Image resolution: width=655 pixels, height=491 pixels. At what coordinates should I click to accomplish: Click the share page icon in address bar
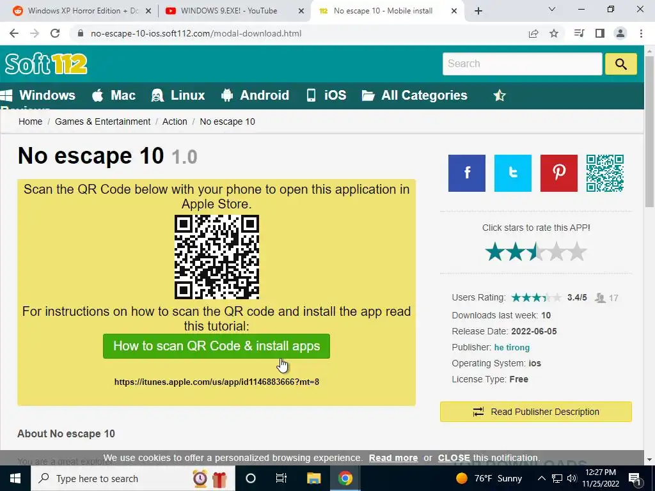[533, 33]
